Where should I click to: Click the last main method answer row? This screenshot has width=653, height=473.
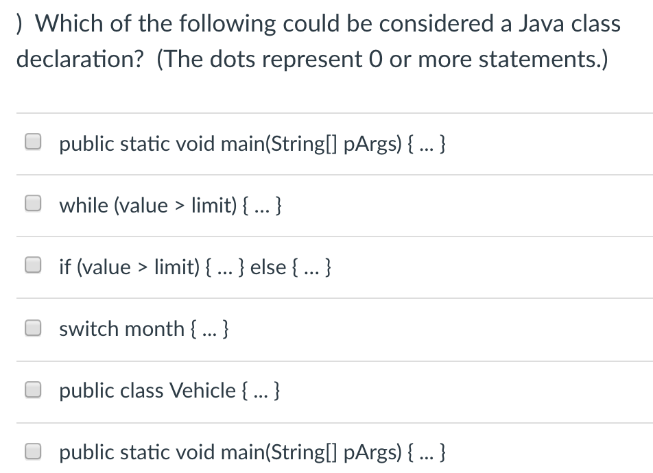pos(252,450)
